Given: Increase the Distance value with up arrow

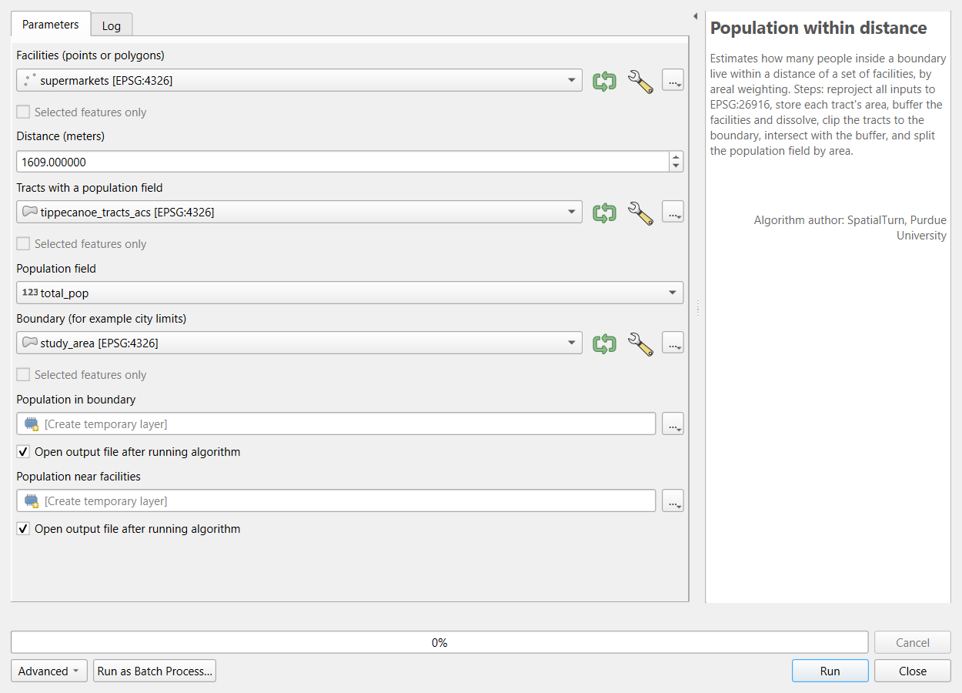Looking at the screenshot, I should click(x=676, y=157).
